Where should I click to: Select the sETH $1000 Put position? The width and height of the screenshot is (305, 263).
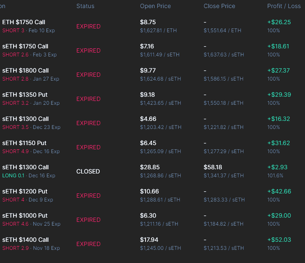pos(25,215)
